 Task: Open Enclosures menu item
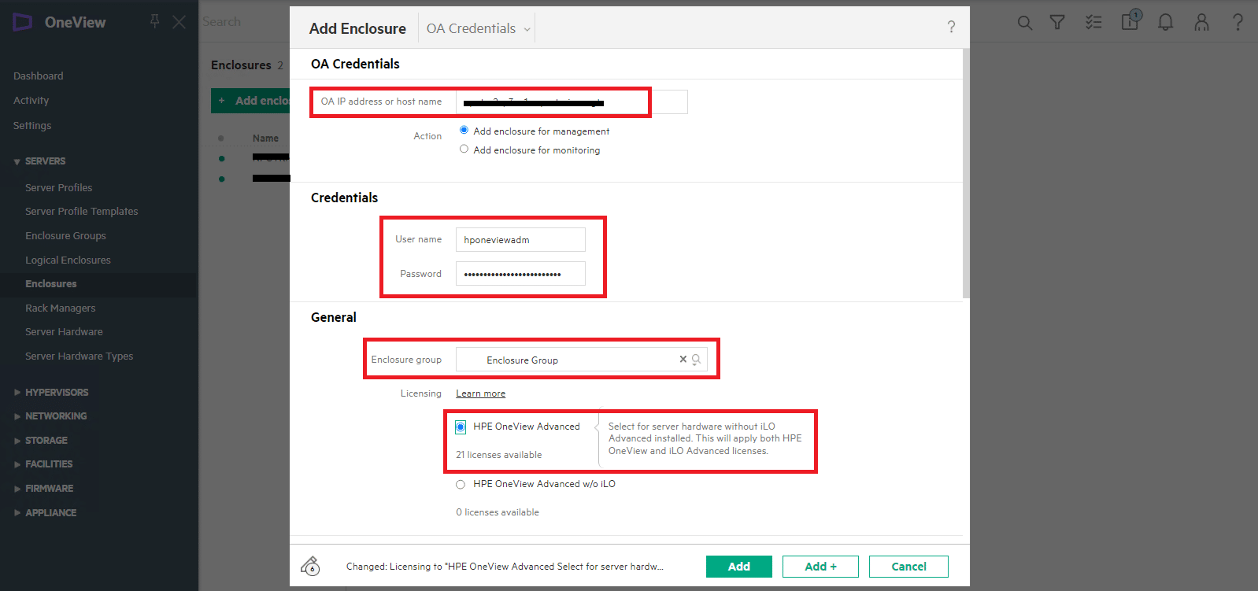[x=51, y=284]
